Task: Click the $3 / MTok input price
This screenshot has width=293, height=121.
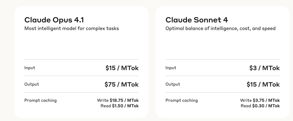Action: click(x=264, y=68)
